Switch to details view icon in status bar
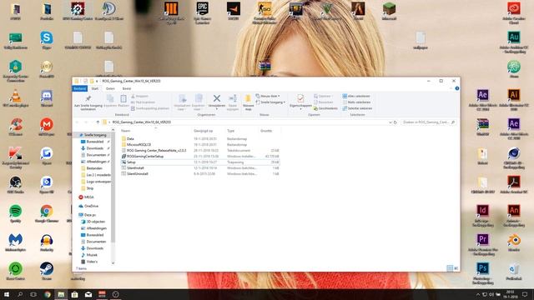 [450, 268]
